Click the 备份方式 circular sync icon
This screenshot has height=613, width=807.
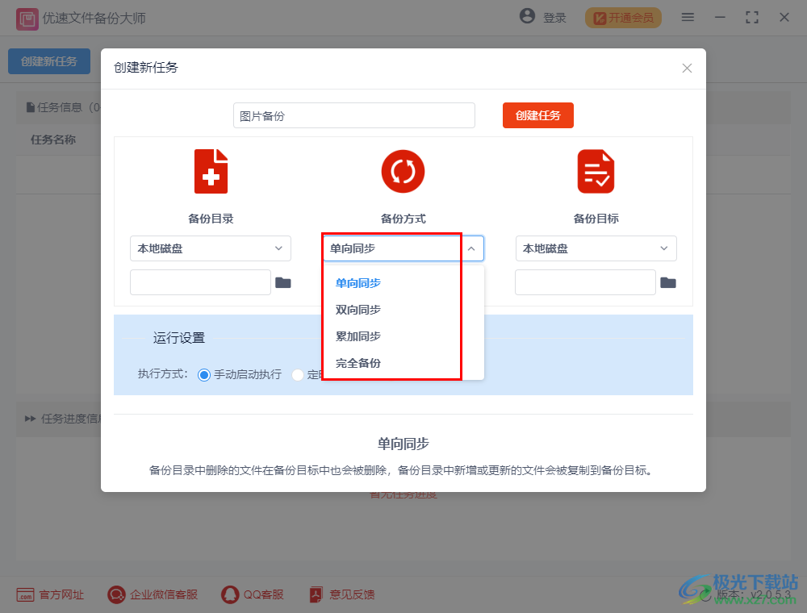click(x=403, y=171)
